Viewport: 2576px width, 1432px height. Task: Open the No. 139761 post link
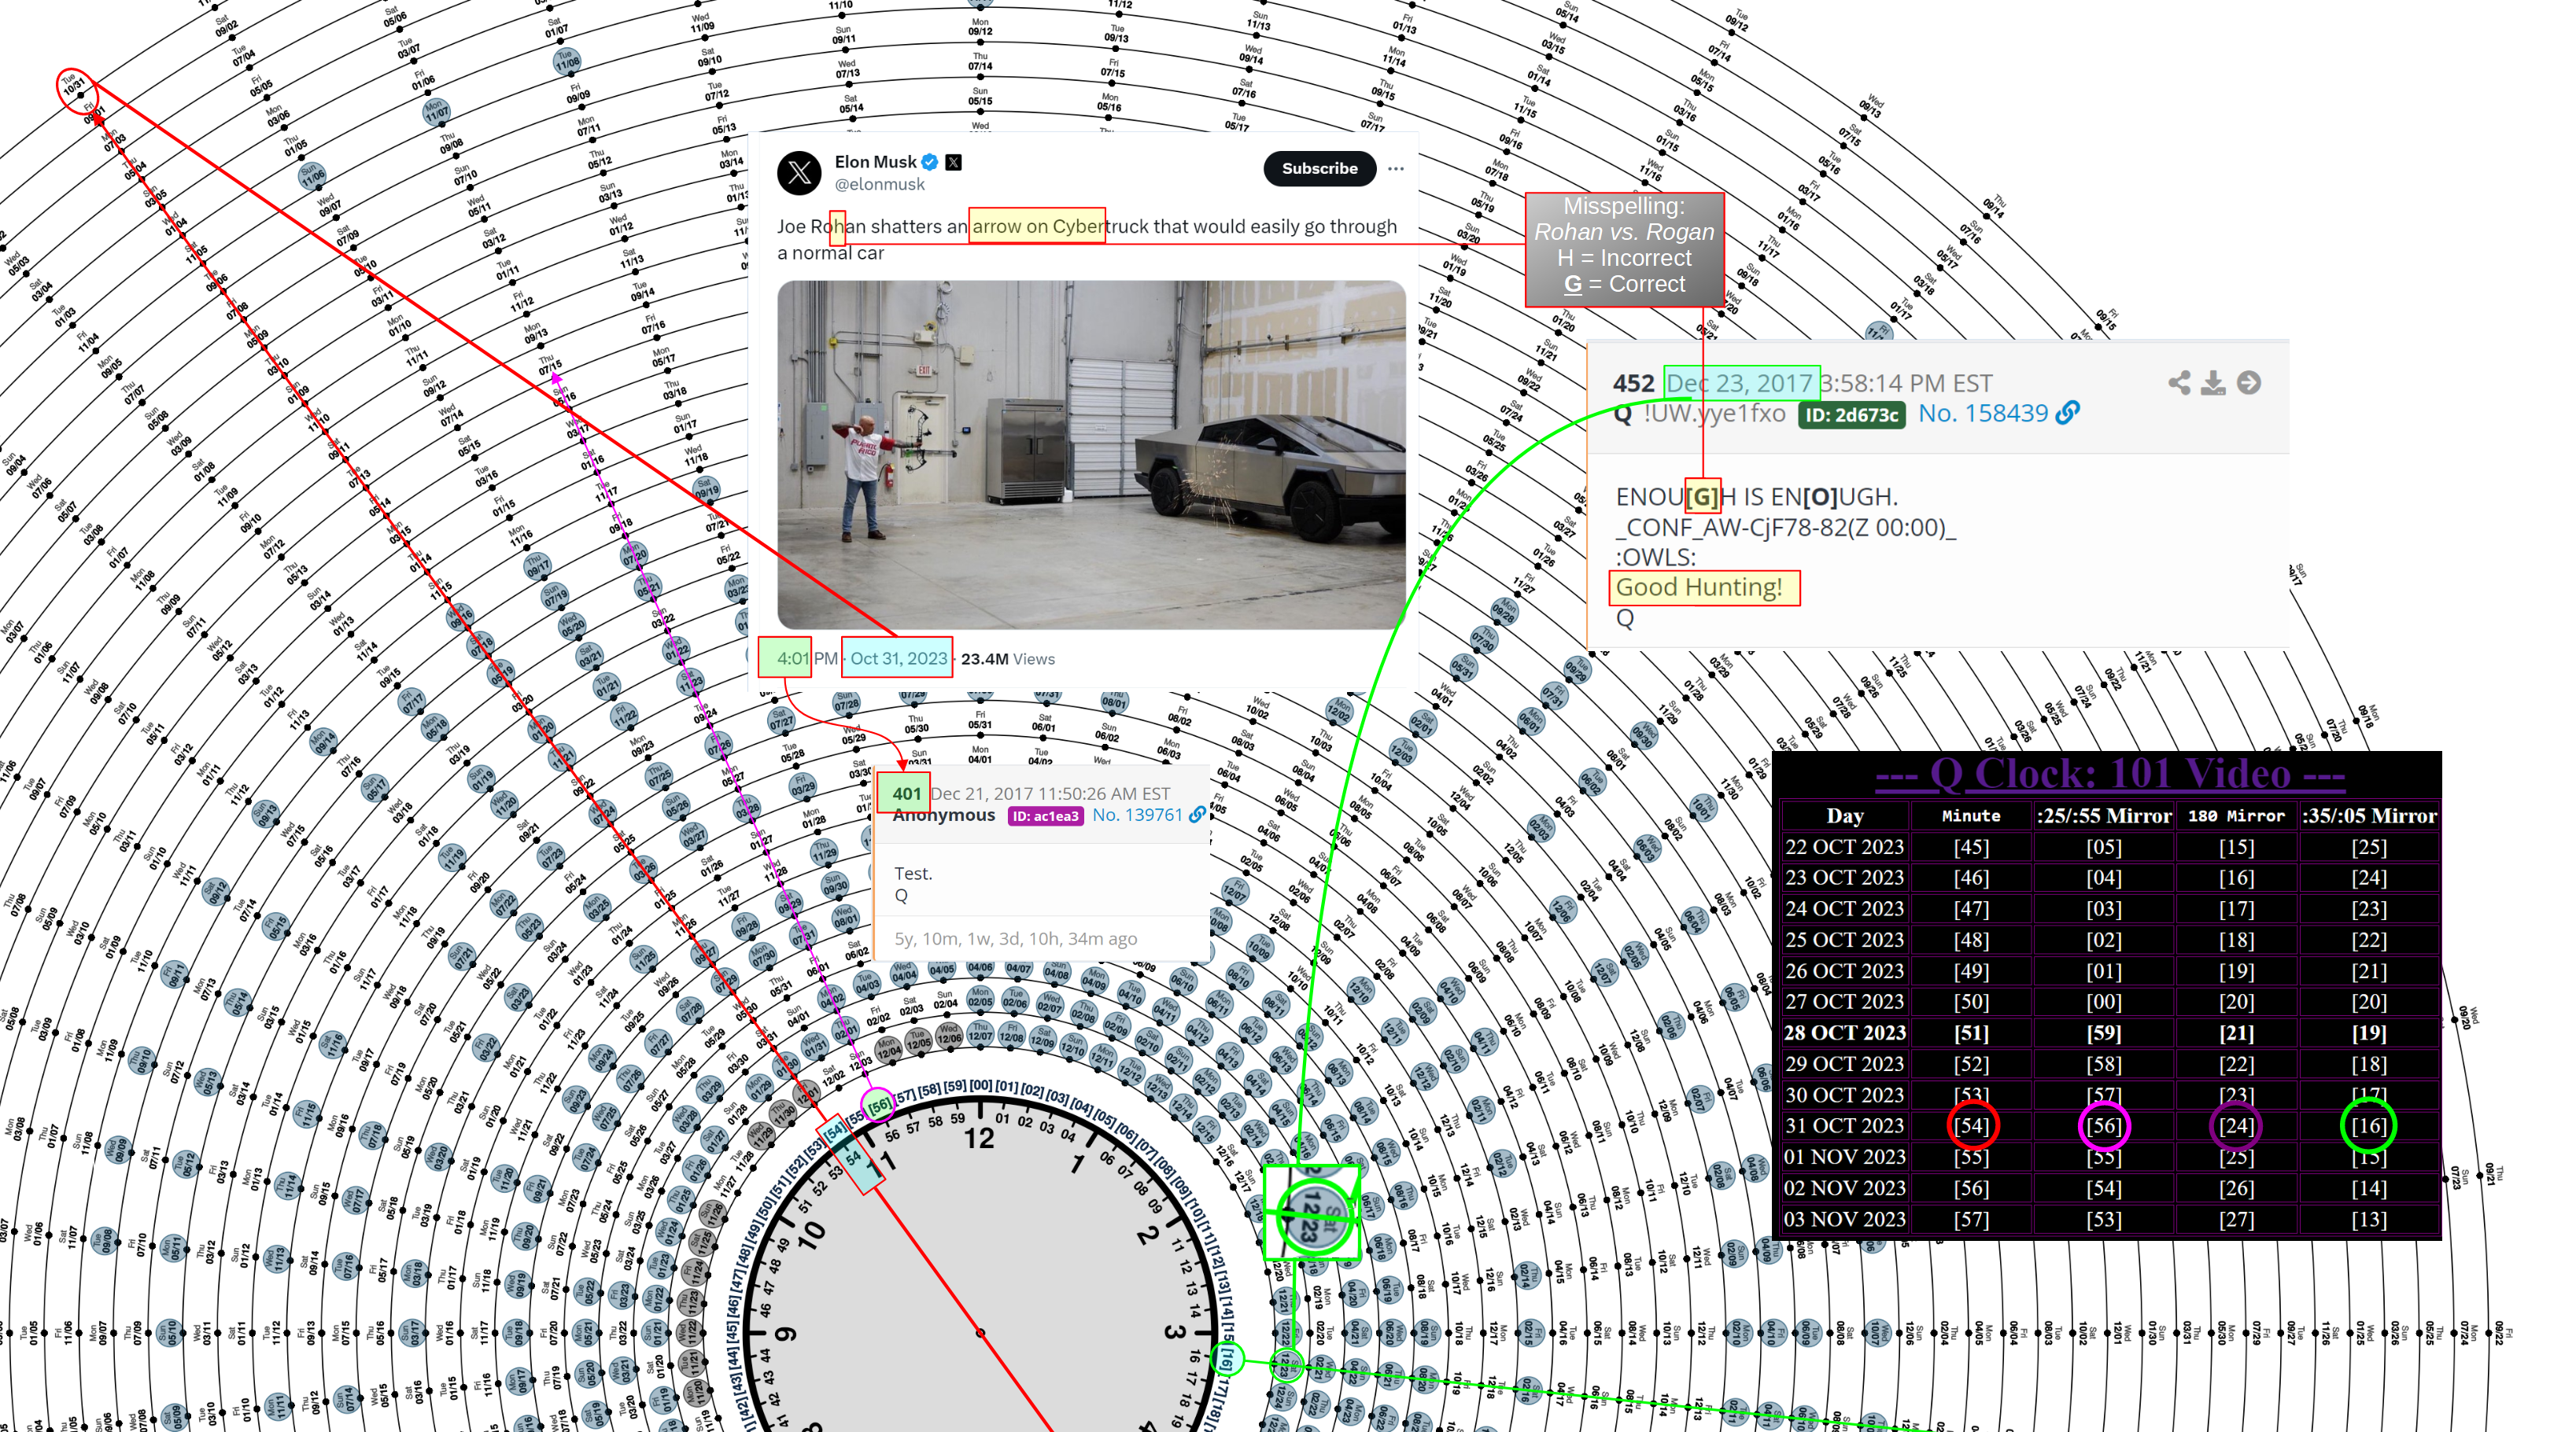(x=1137, y=815)
